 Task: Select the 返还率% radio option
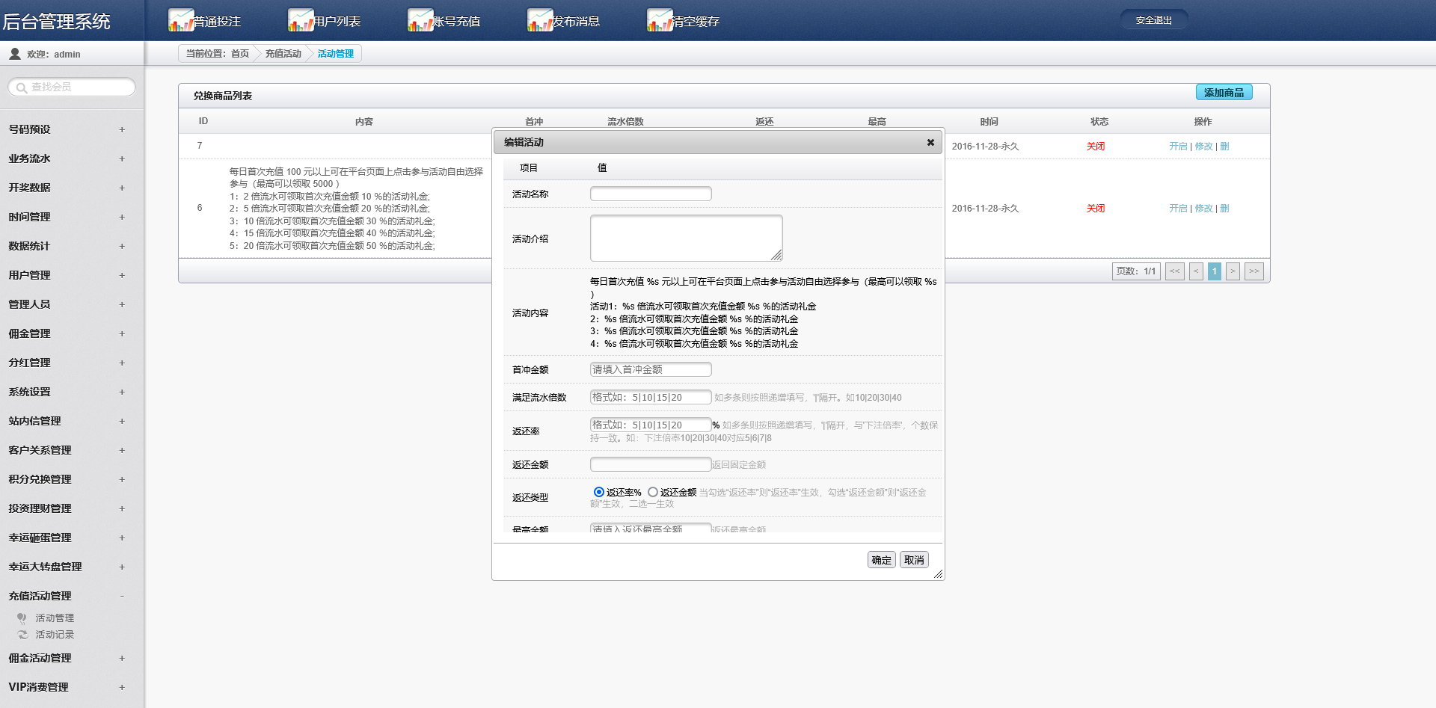tap(598, 492)
